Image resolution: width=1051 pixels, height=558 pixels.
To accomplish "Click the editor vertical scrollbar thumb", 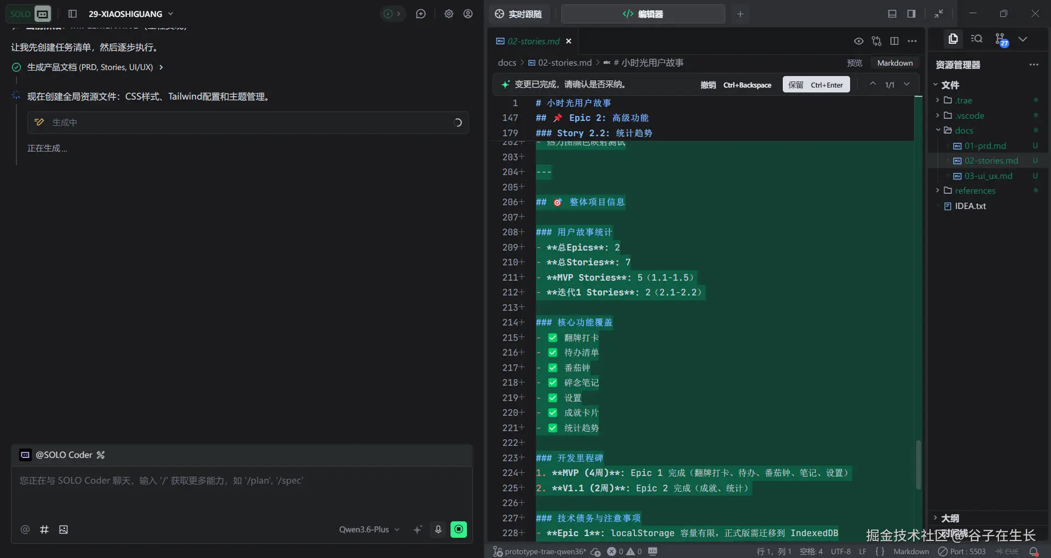I will pos(919,464).
